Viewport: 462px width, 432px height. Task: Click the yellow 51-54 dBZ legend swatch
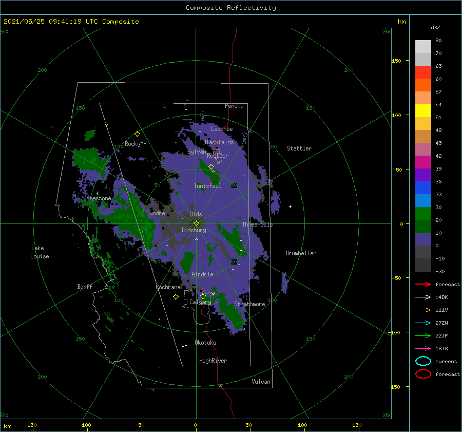tap(423, 110)
